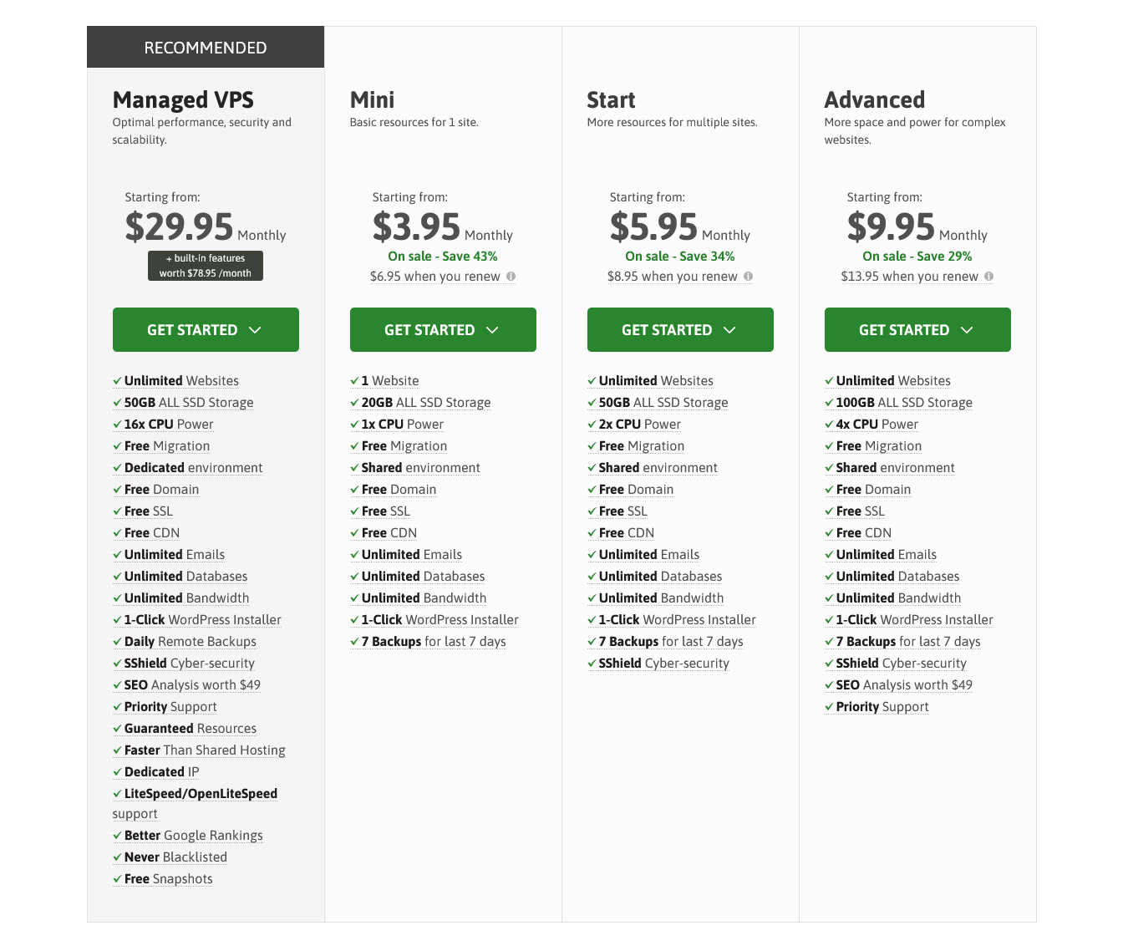Click checkmark beside 100GB ALL SSD Storage
The image size is (1123, 946).
pyautogui.click(x=829, y=403)
